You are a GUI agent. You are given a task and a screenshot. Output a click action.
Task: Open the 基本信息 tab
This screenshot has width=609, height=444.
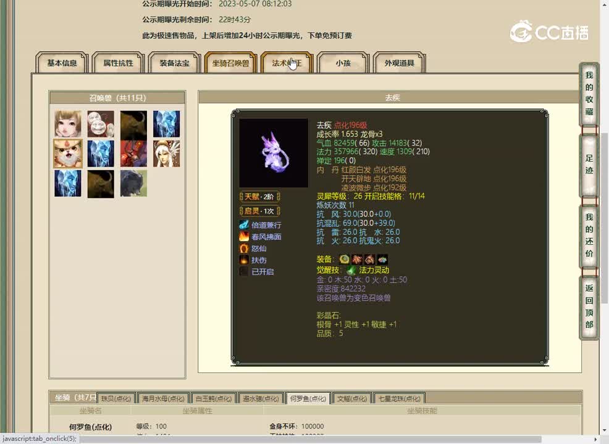[62, 63]
